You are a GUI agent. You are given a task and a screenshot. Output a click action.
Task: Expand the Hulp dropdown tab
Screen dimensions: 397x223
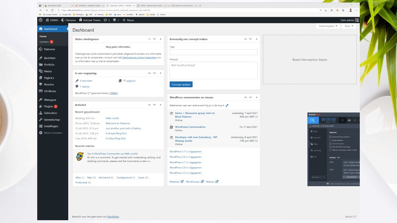pyautogui.click(x=349, y=26)
